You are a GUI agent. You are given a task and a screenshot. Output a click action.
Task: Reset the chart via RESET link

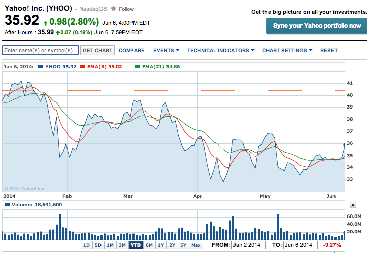tap(329, 50)
